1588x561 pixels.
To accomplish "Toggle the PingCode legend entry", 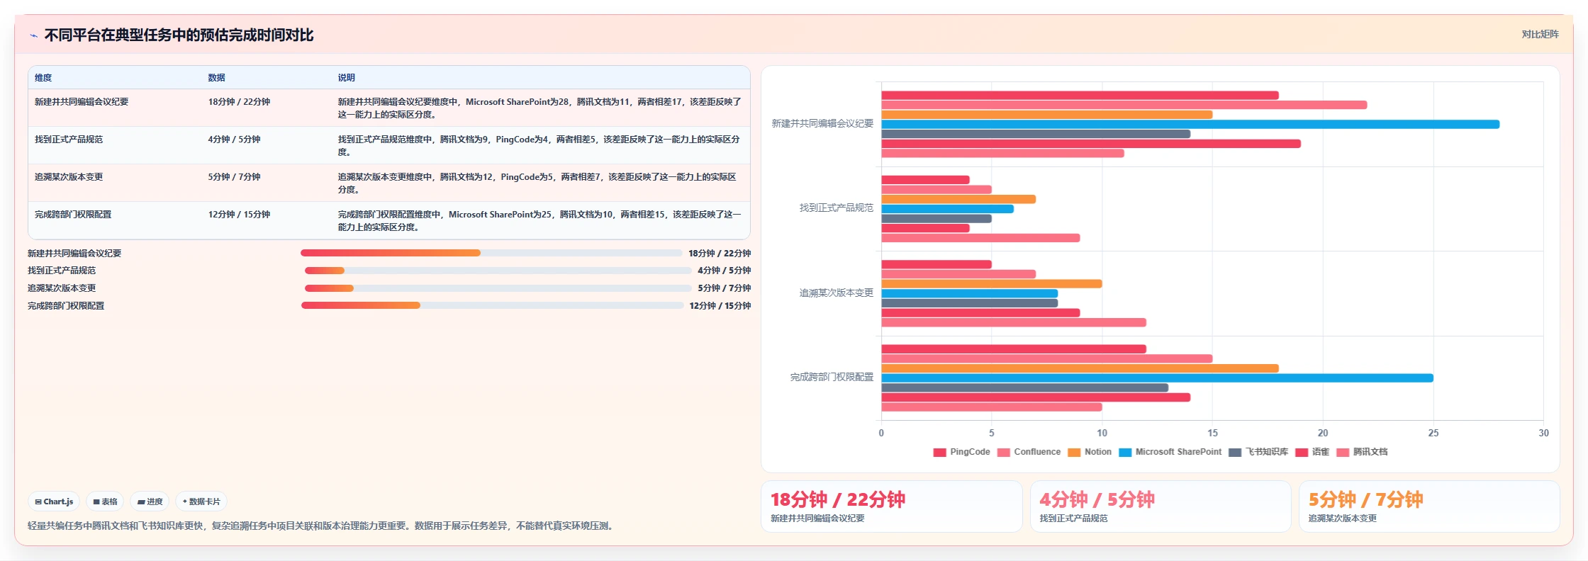I will [x=962, y=452].
